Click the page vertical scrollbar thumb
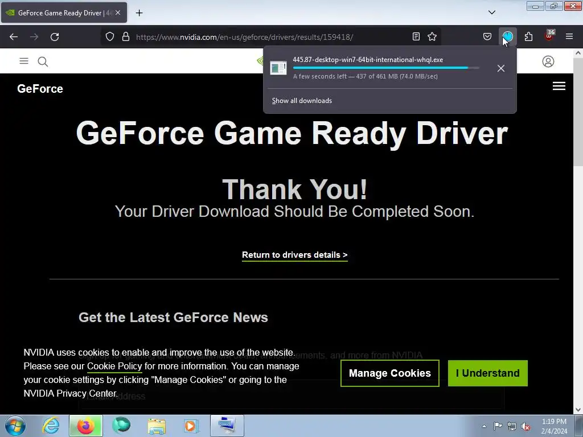 pyautogui.click(x=578, y=113)
